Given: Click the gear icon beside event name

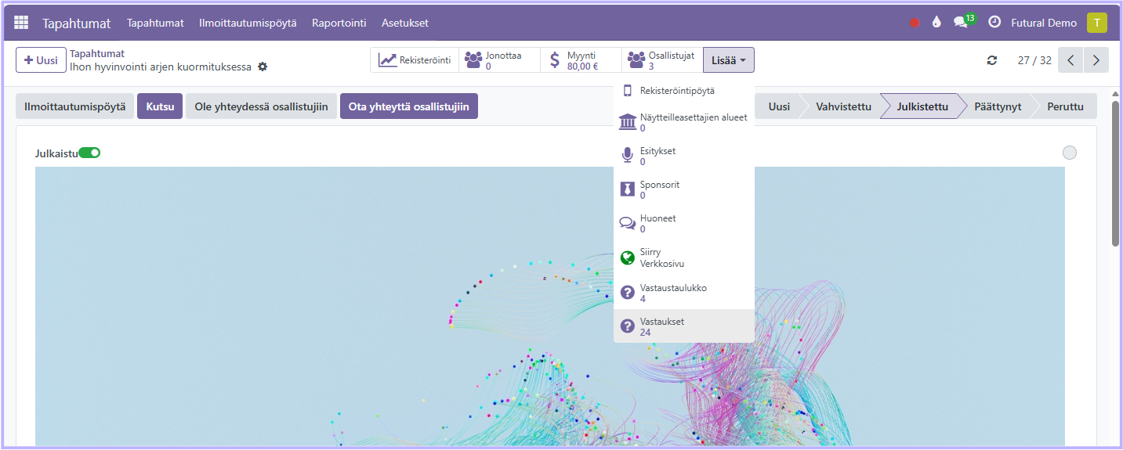Looking at the screenshot, I should 263,67.
